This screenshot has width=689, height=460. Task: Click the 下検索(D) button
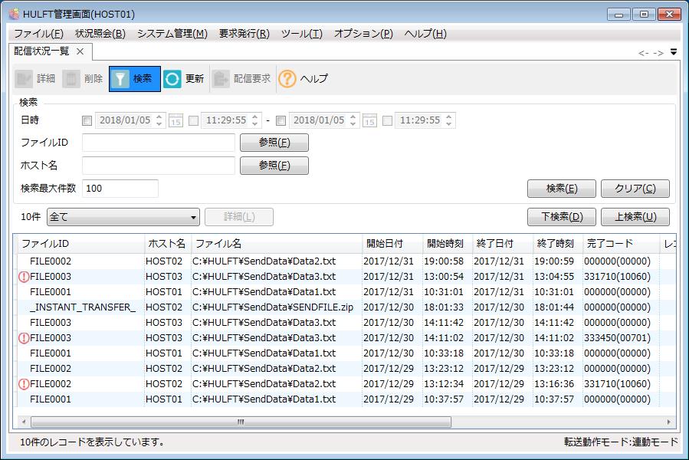562,217
